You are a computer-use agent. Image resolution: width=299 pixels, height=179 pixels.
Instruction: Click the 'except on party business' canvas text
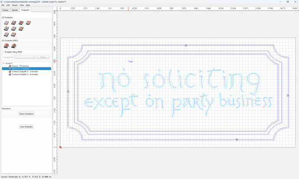coord(178,105)
